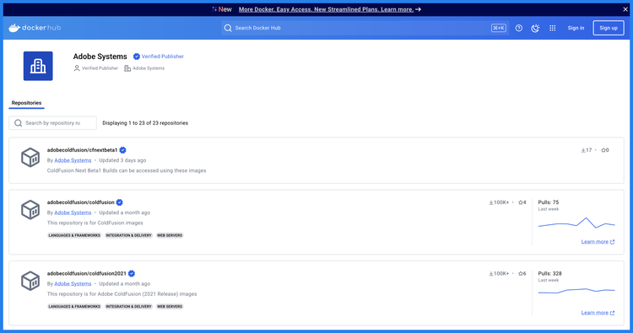The height and width of the screenshot is (333, 633).
Task: Click 'Displaying 1 to 23 of 23 repositories'
Action: 145,123
